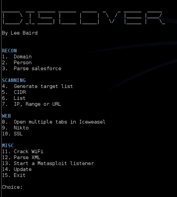
Task: Select the SSL menu entry
Action: (12, 134)
